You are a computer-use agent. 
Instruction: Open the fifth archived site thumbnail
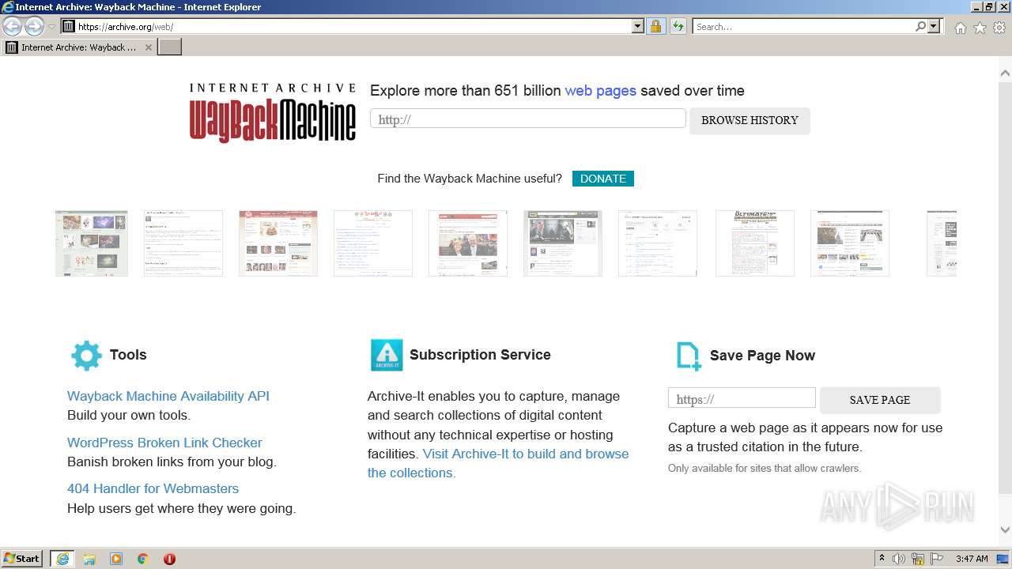point(468,243)
